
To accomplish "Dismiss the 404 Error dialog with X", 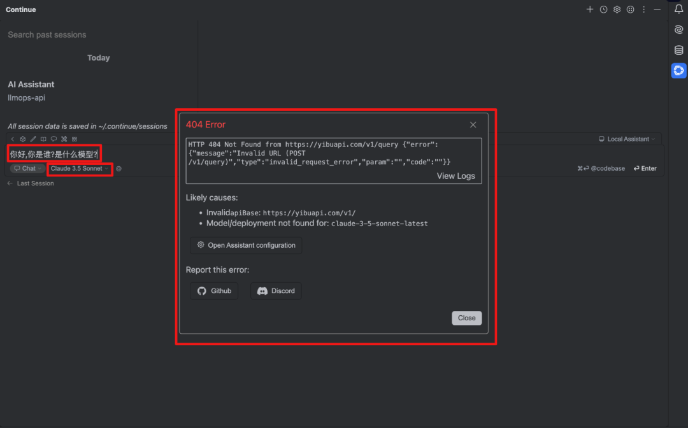I will tap(473, 125).
